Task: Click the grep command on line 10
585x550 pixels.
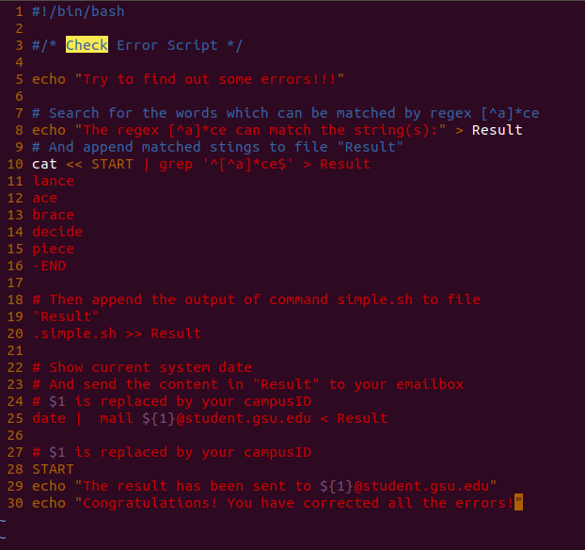Action: (176, 165)
